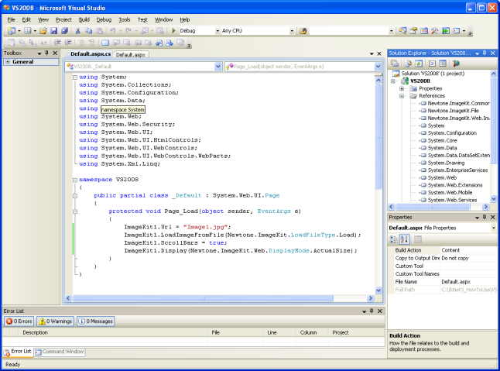
Task: Save the current file with floppy icon
Action: [54, 31]
